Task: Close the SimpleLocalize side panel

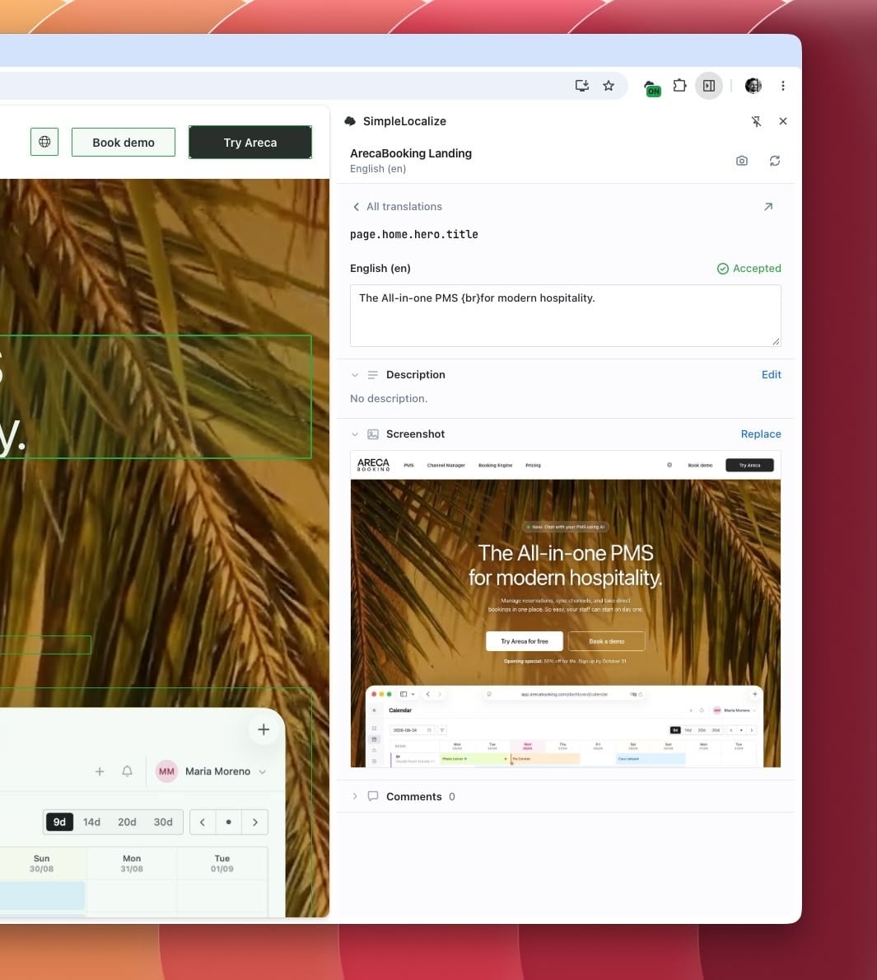Action: click(x=782, y=121)
